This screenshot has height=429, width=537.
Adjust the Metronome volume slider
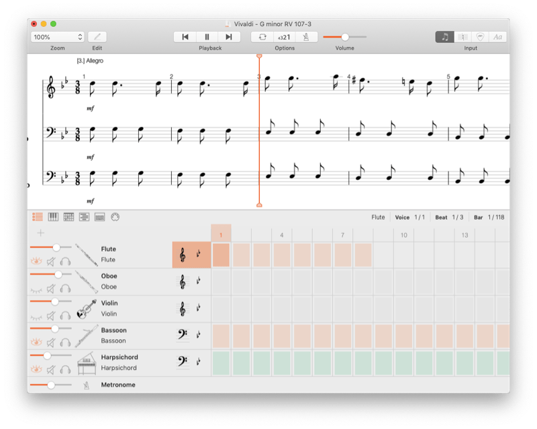coord(51,385)
